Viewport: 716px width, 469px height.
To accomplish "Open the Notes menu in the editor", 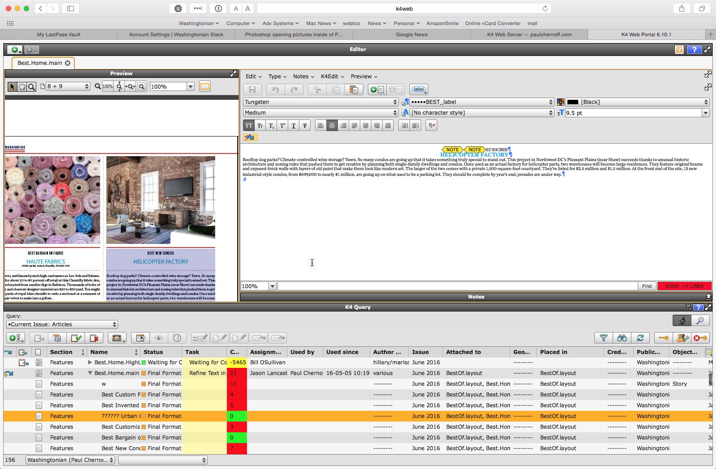I will tap(303, 77).
